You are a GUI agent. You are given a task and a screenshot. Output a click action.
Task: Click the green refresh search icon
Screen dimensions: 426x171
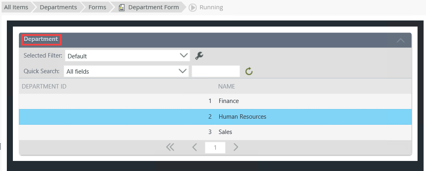click(249, 72)
